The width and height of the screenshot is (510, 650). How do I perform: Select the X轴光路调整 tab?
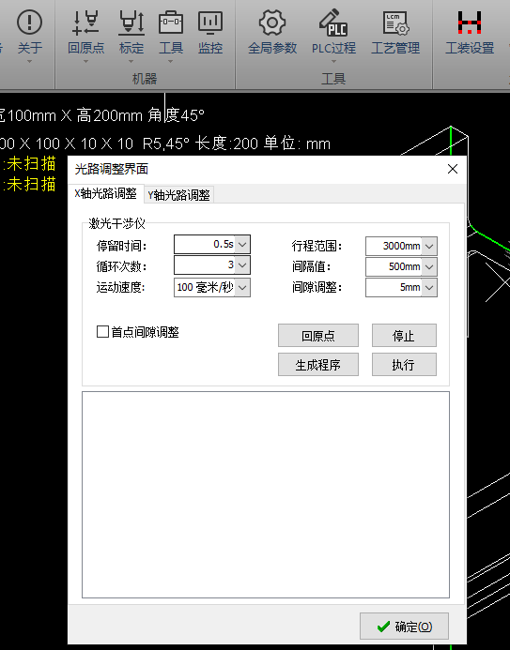click(x=106, y=193)
